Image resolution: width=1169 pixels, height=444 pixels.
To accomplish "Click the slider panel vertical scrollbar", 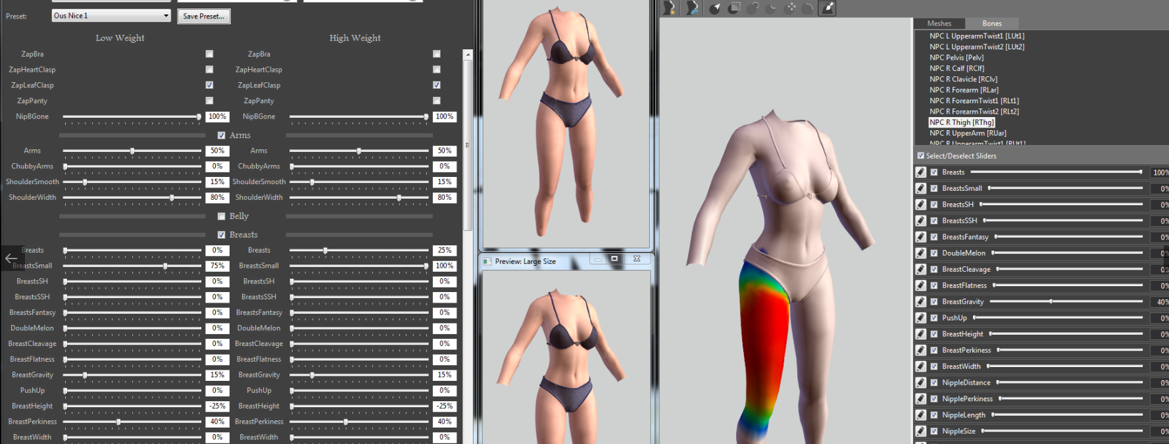I will [468, 145].
